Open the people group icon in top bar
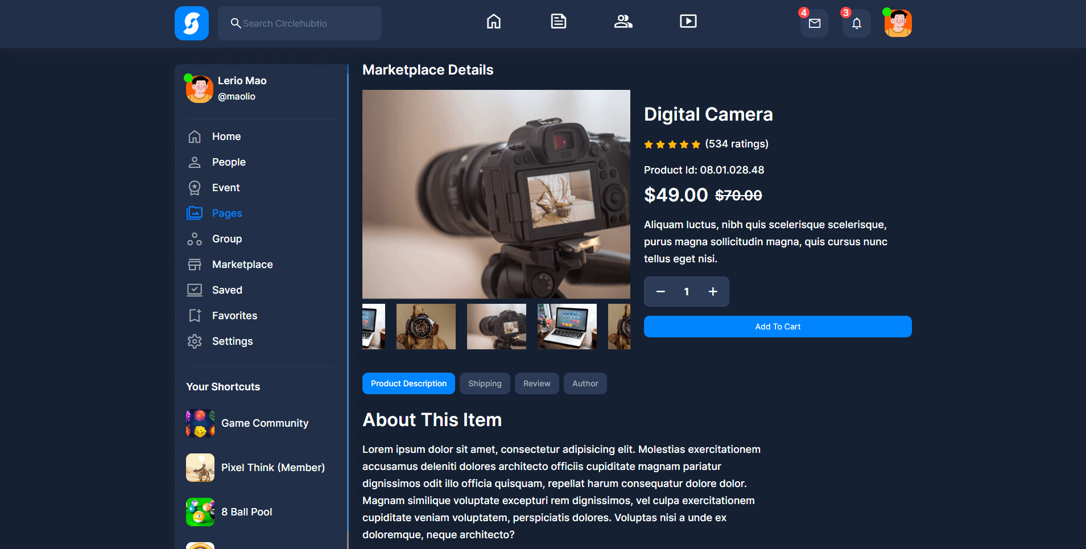This screenshot has width=1086, height=549. (623, 22)
